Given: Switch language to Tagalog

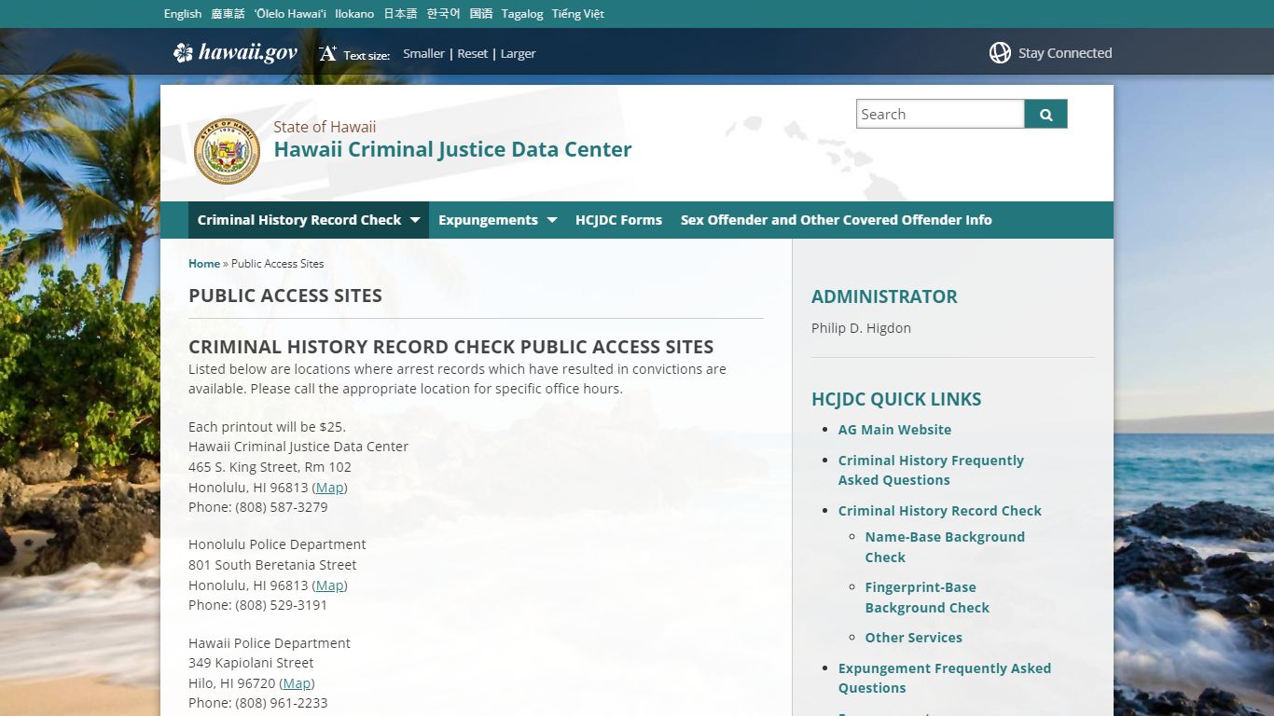Looking at the screenshot, I should pyautogui.click(x=522, y=14).
